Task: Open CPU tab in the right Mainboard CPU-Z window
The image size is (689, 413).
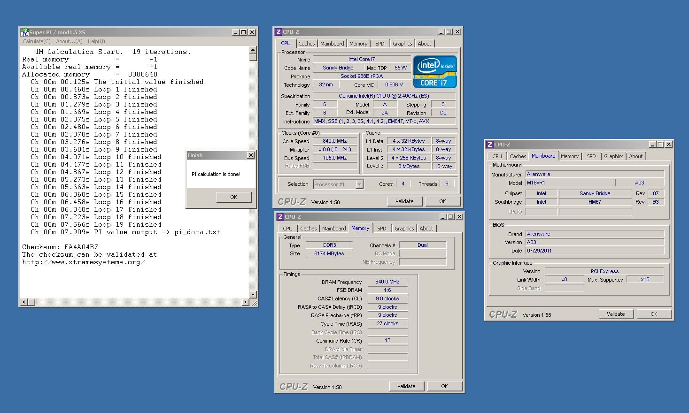Action: (497, 156)
